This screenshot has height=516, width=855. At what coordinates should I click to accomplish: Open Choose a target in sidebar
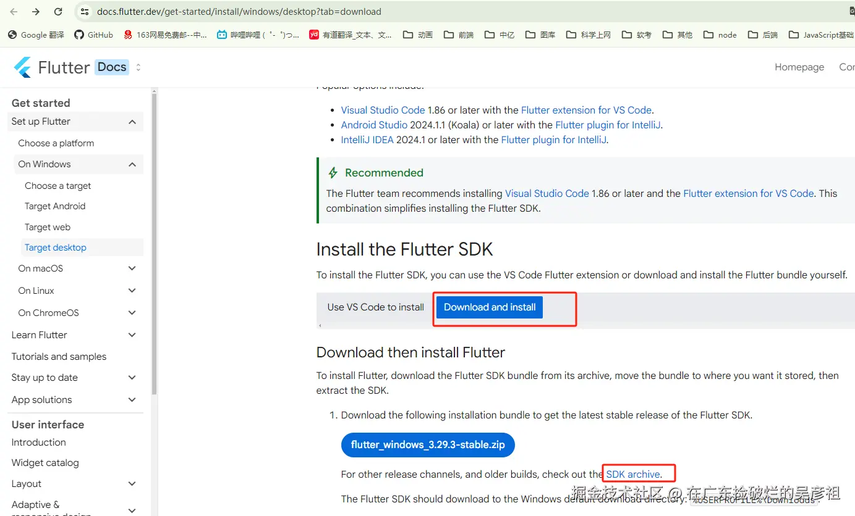(57, 186)
